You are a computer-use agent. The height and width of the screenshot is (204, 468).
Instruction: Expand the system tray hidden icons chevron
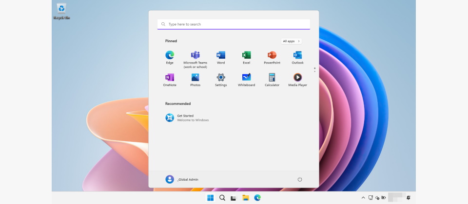[x=363, y=198]
